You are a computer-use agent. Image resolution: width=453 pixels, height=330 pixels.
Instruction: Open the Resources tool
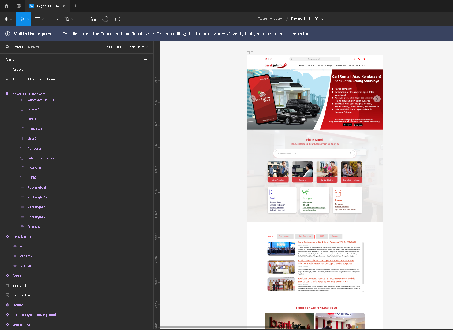pos(94,19)
